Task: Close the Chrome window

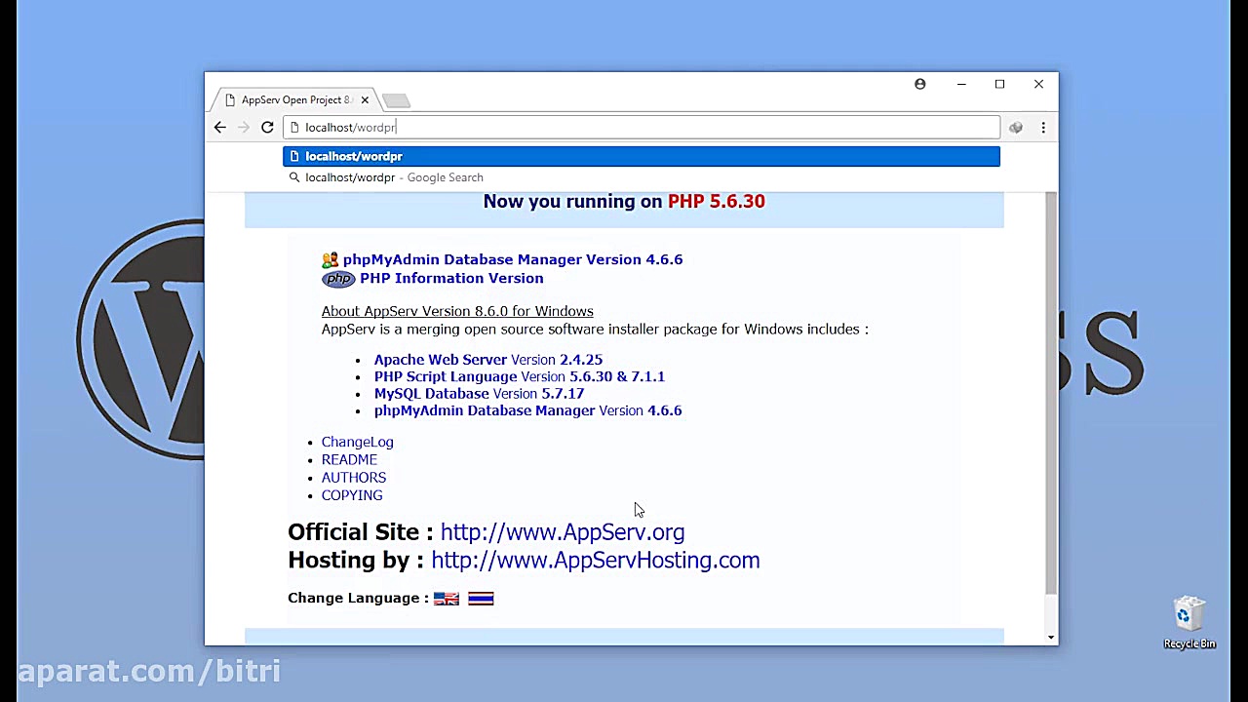Action: tap(1038, 84)
